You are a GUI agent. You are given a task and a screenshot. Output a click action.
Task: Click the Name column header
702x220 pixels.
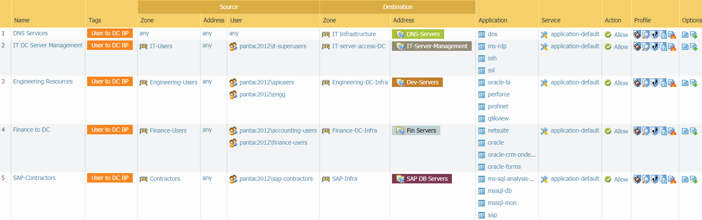pos(22,20)
